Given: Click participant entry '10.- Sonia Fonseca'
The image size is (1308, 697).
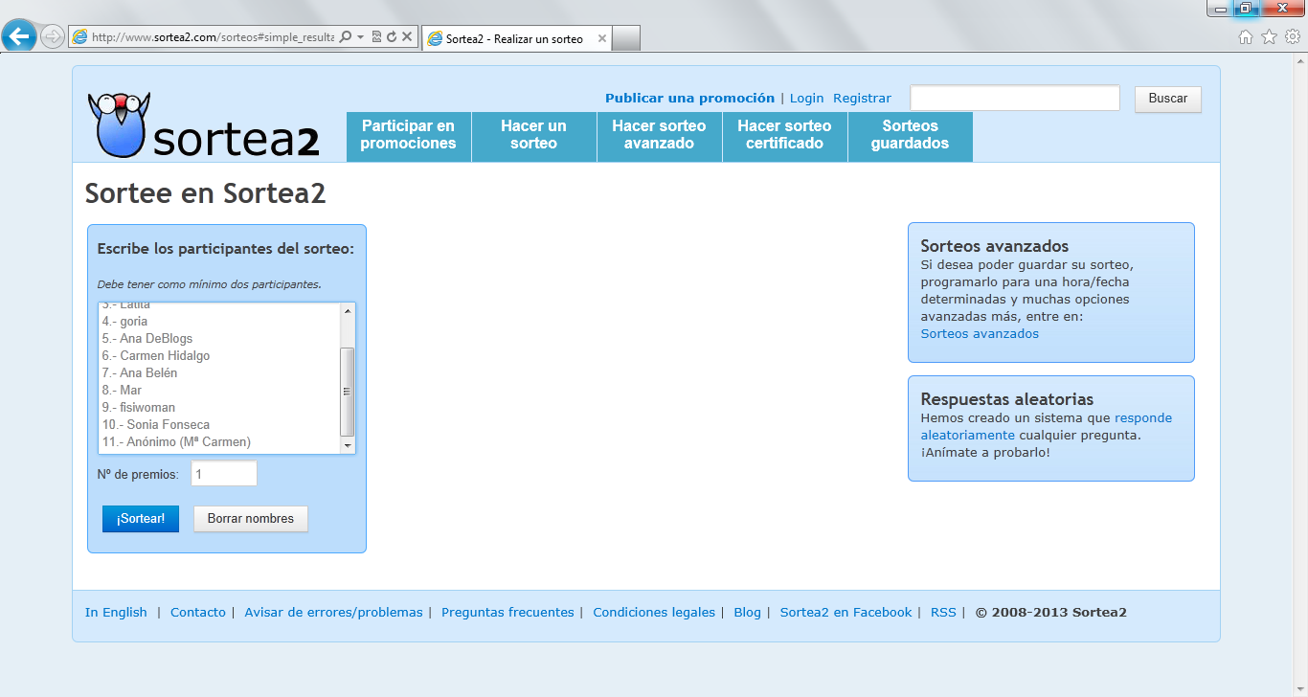Looking at the screenshot, I should [156, 425].
